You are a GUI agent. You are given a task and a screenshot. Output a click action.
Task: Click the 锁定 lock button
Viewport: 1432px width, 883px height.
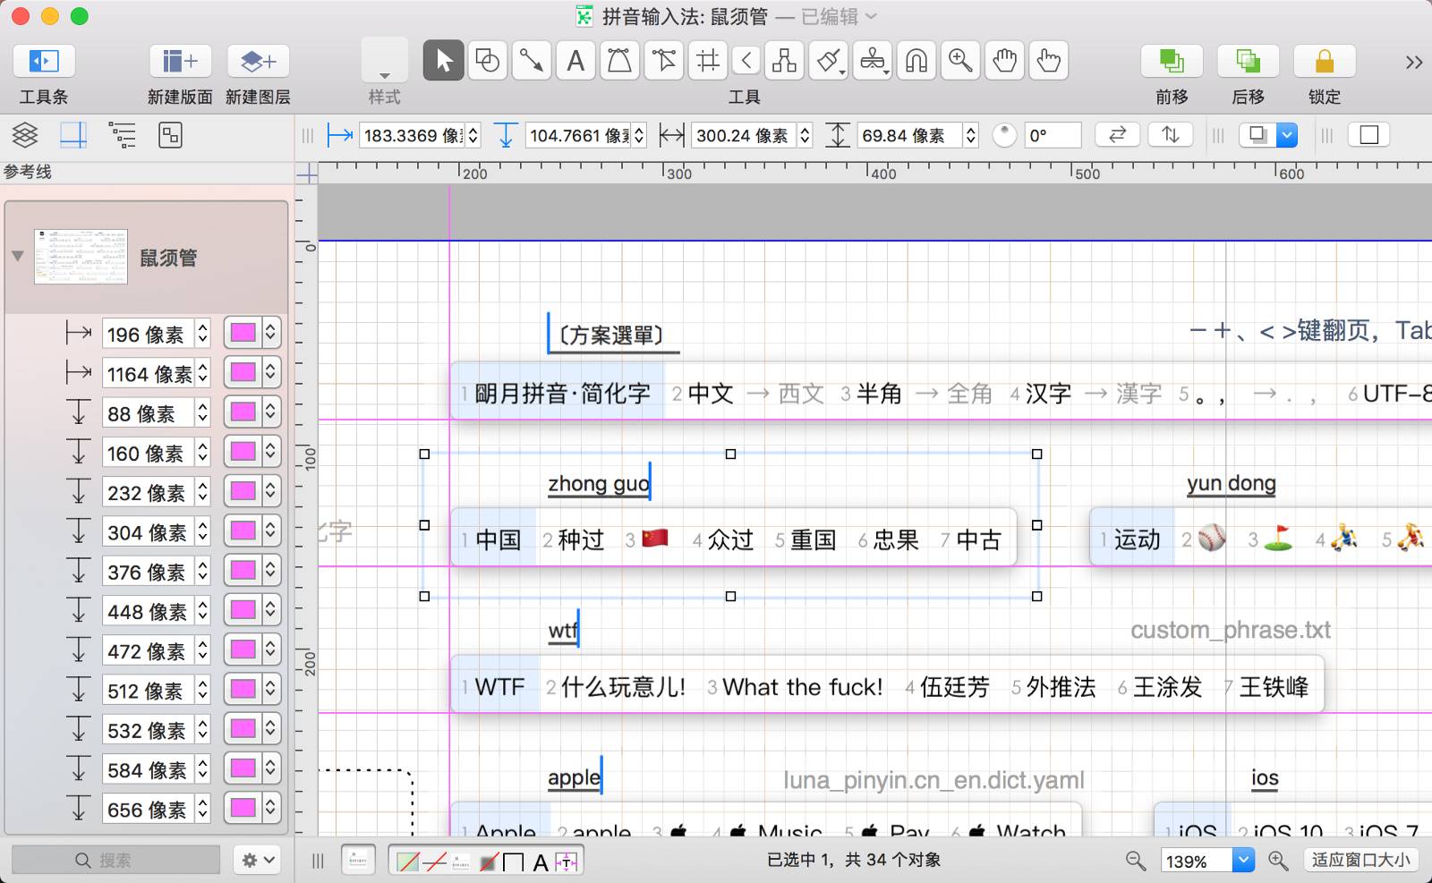(x=1324, y=61)
